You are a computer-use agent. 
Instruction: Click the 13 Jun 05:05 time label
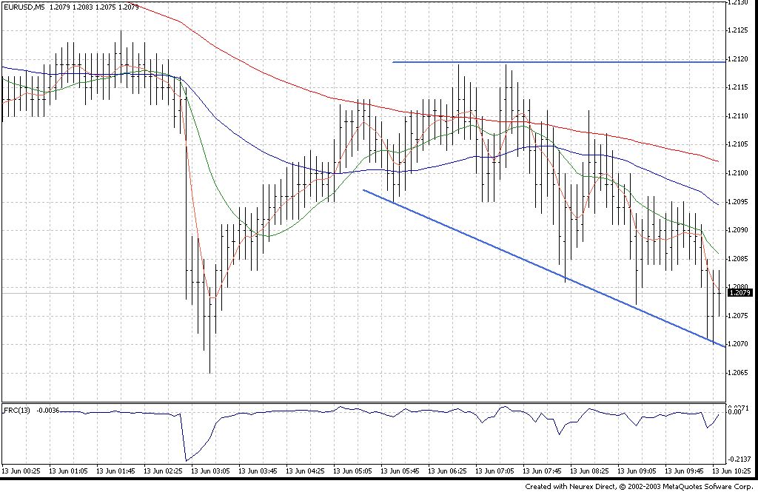pos(353,471)
